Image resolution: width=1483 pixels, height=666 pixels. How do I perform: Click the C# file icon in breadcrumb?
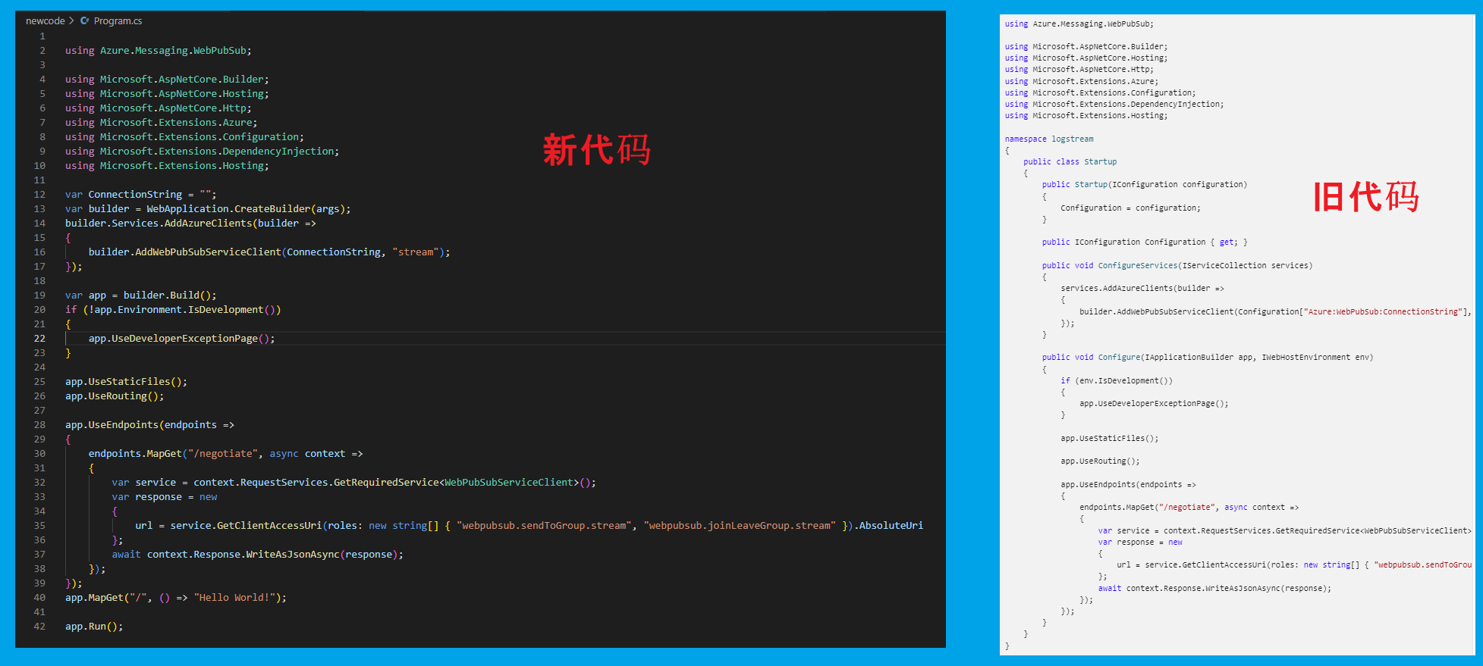84,21
